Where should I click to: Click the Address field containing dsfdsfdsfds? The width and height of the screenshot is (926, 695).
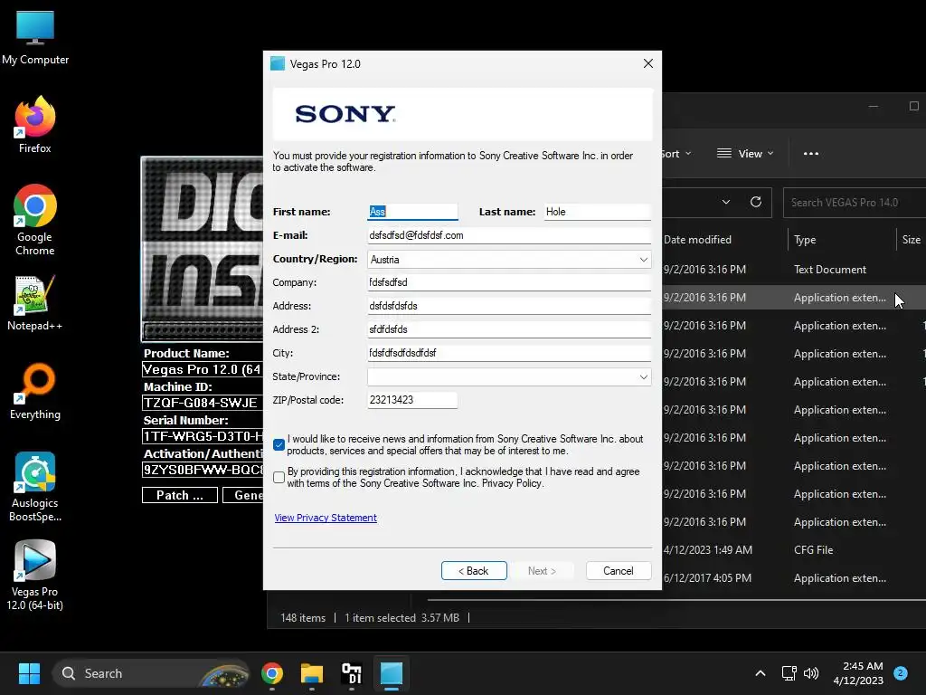click(509, 306)
